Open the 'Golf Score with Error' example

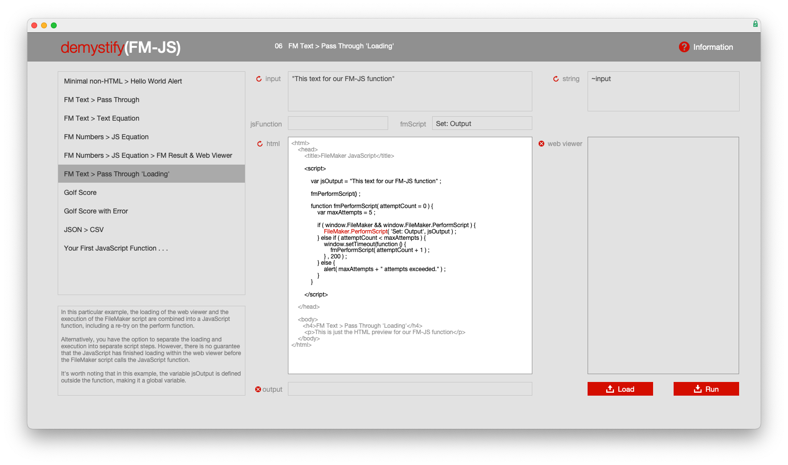[96, 211]
